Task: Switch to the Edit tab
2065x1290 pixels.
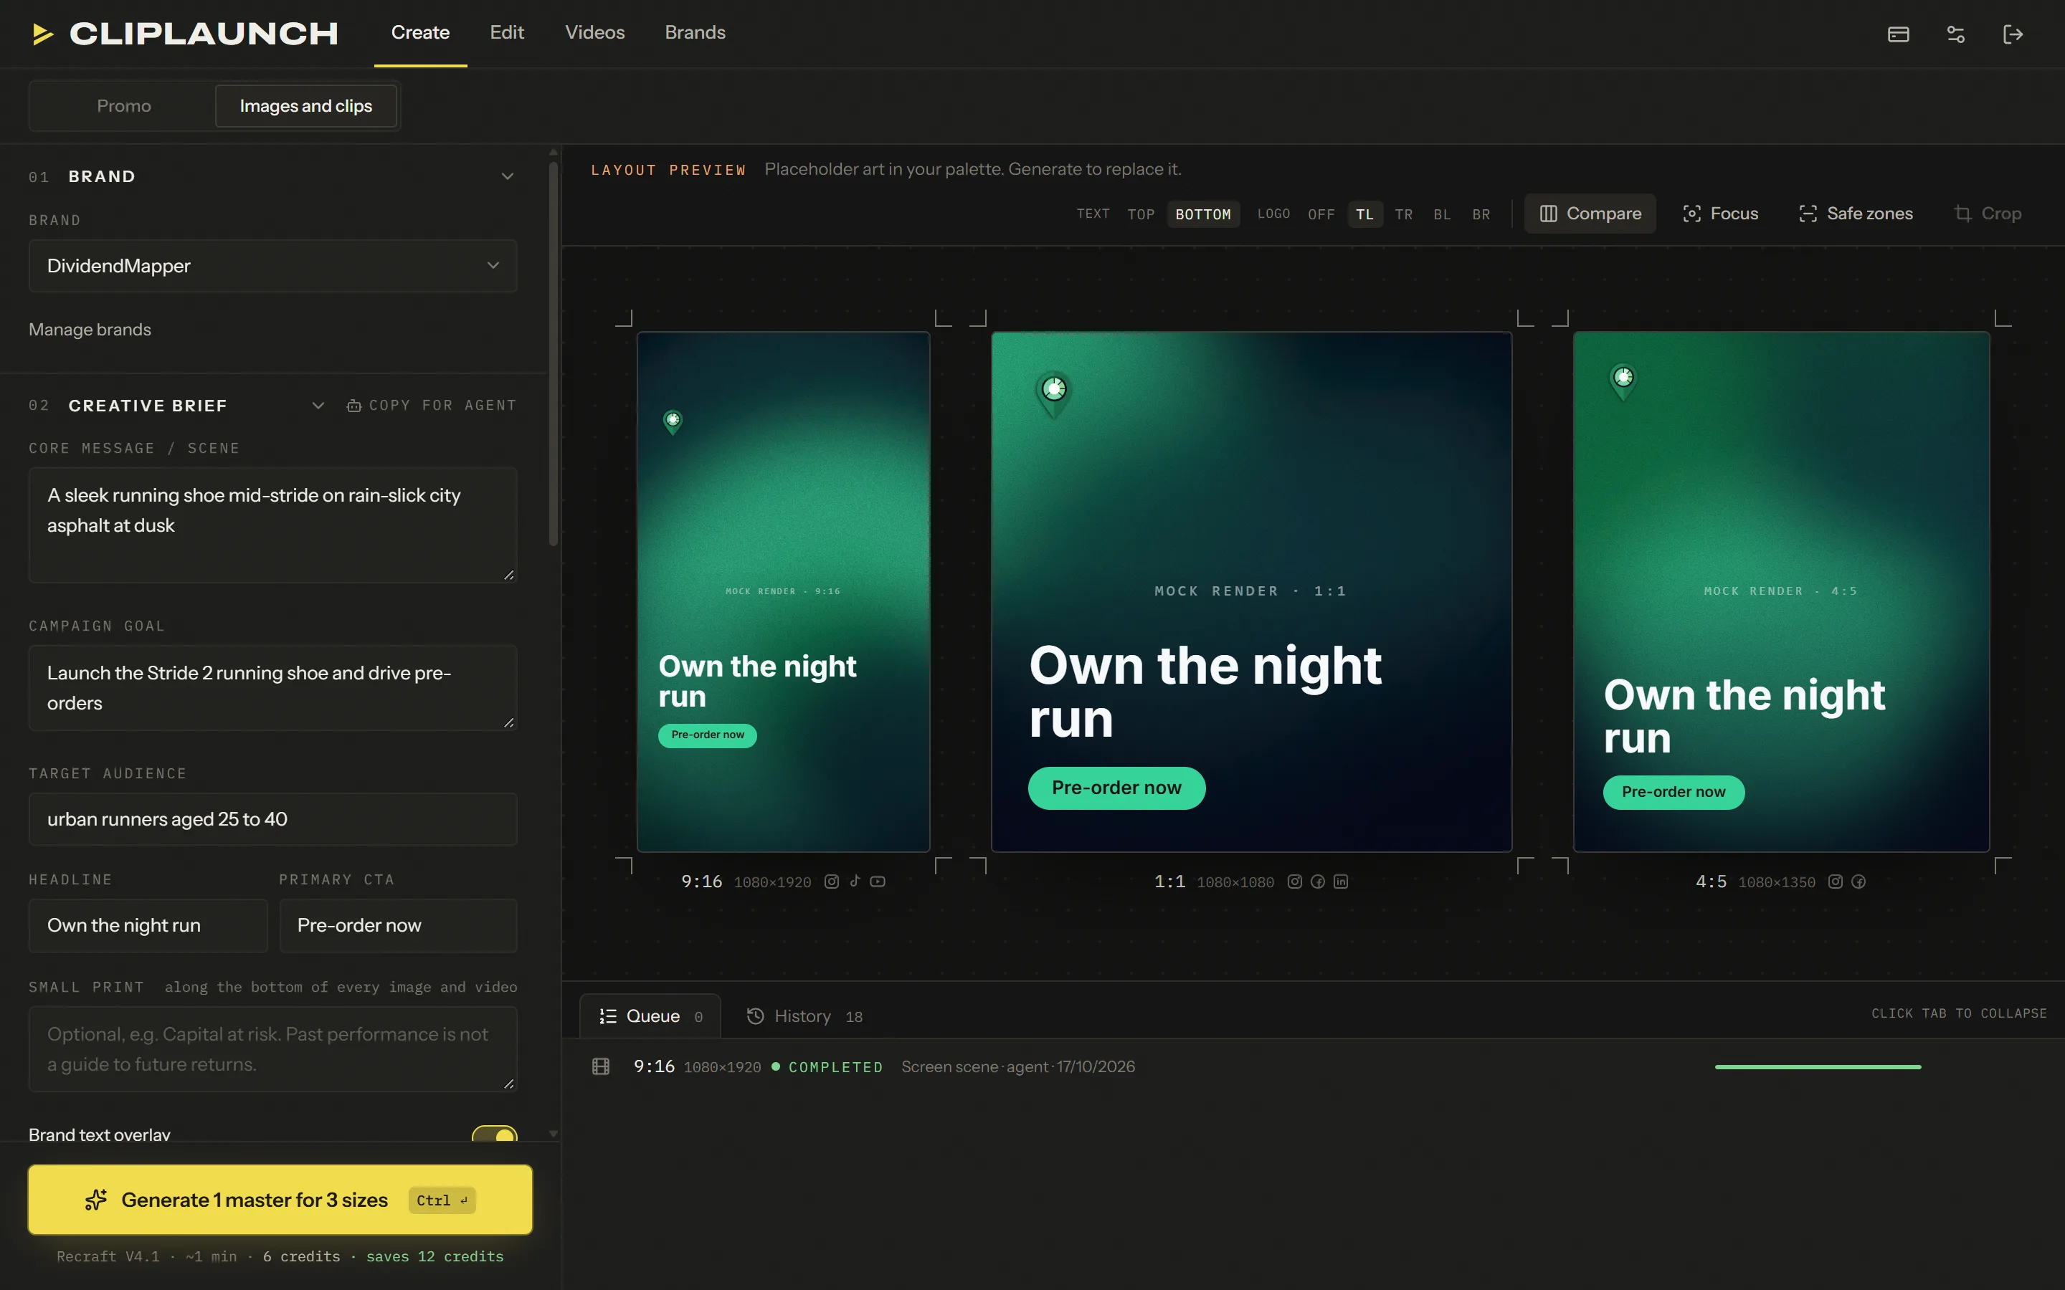Action: (507, 32)
